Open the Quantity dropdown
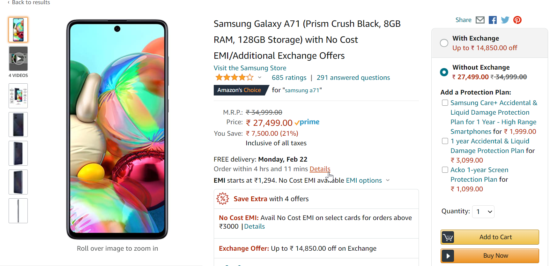Image resolution: width=550 pixels, height=266 pixels. (x=483, y=212)
